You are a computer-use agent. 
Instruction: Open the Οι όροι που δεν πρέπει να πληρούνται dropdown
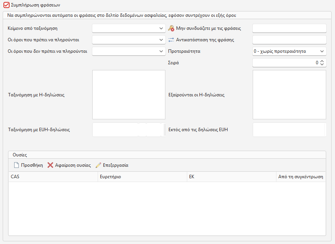pos(129,52)
